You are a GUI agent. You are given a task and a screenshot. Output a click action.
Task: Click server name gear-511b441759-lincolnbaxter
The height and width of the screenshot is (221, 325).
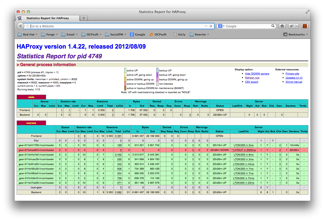tap(36, 145)
